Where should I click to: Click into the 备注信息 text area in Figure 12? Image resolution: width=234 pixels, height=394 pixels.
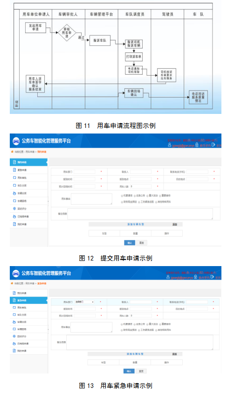140,214
